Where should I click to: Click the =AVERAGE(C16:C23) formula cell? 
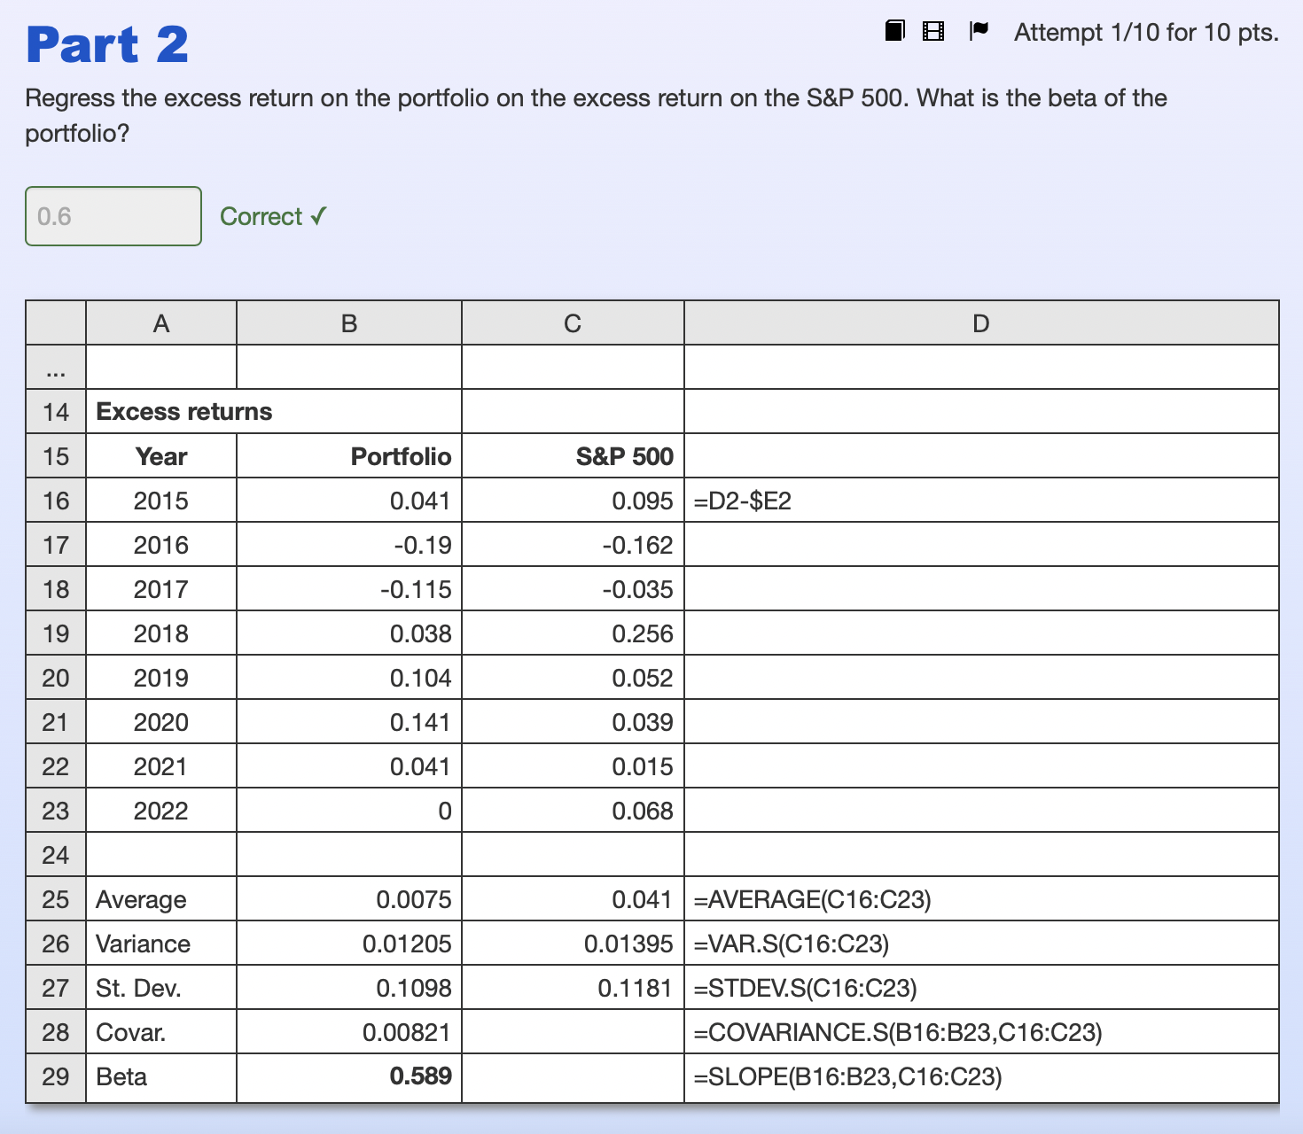981,899
